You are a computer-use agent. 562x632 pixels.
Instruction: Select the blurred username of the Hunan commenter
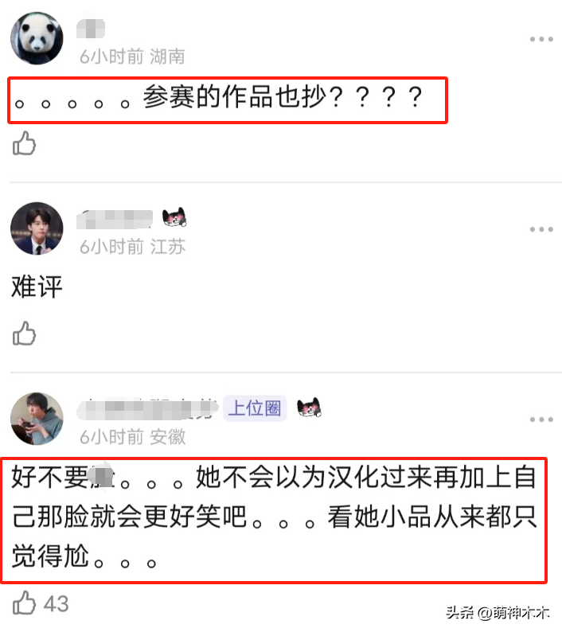pos(91,29)
